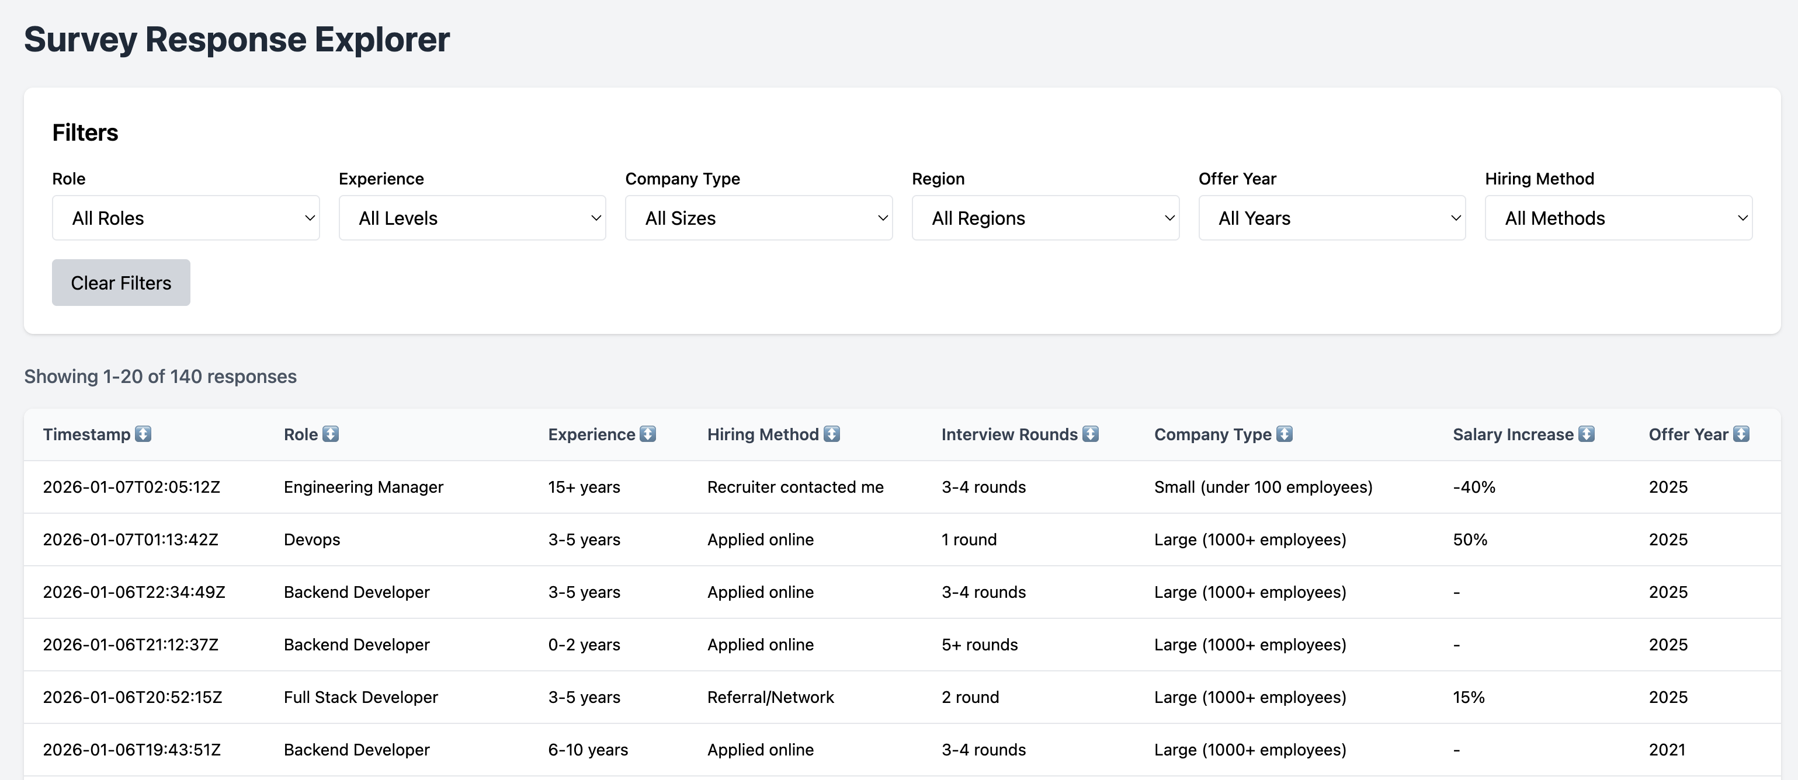1798x780 pixels.
Task: Click the Showing 1-20 responses text
Action: (x=160, y=376)
